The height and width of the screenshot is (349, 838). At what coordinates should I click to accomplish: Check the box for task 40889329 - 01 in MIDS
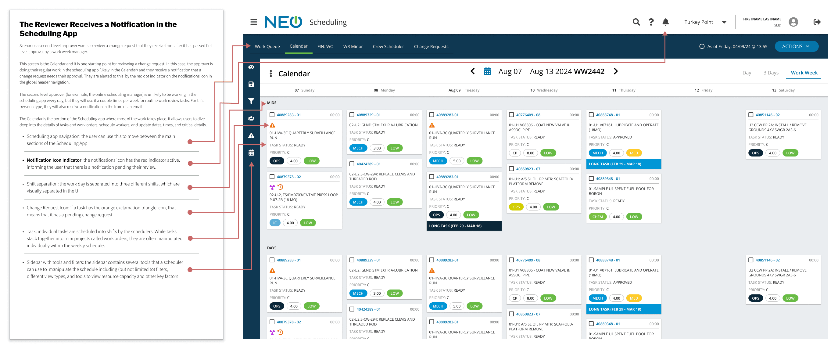tap(352, 115)
